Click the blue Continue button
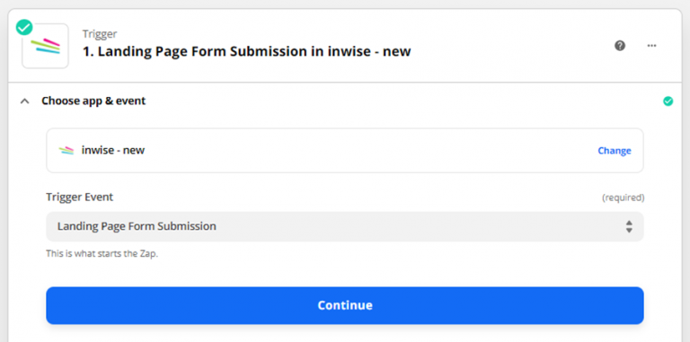This screenshot has height=342, width=690. click(345, 305)
